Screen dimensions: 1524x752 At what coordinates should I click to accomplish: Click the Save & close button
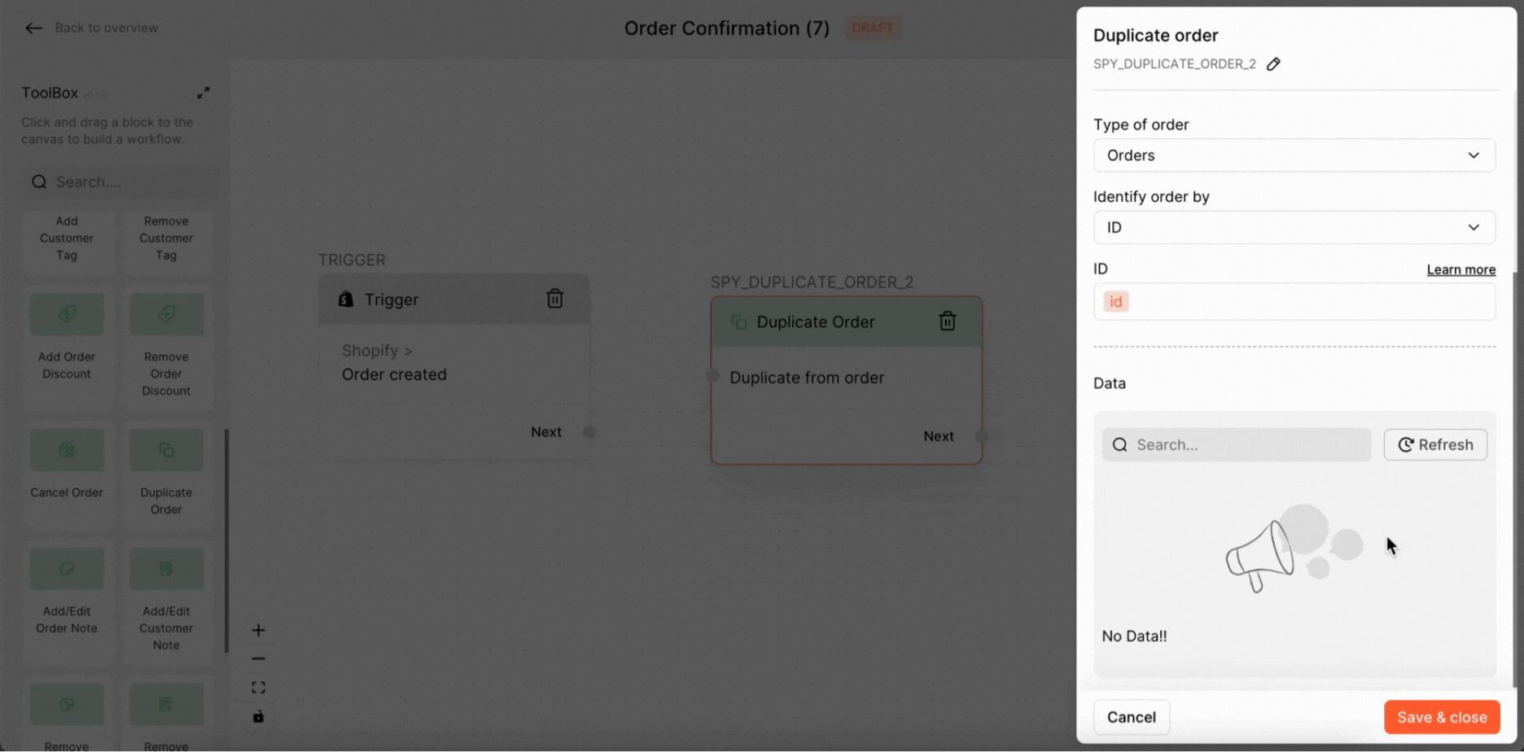[x=1442, y=717]
